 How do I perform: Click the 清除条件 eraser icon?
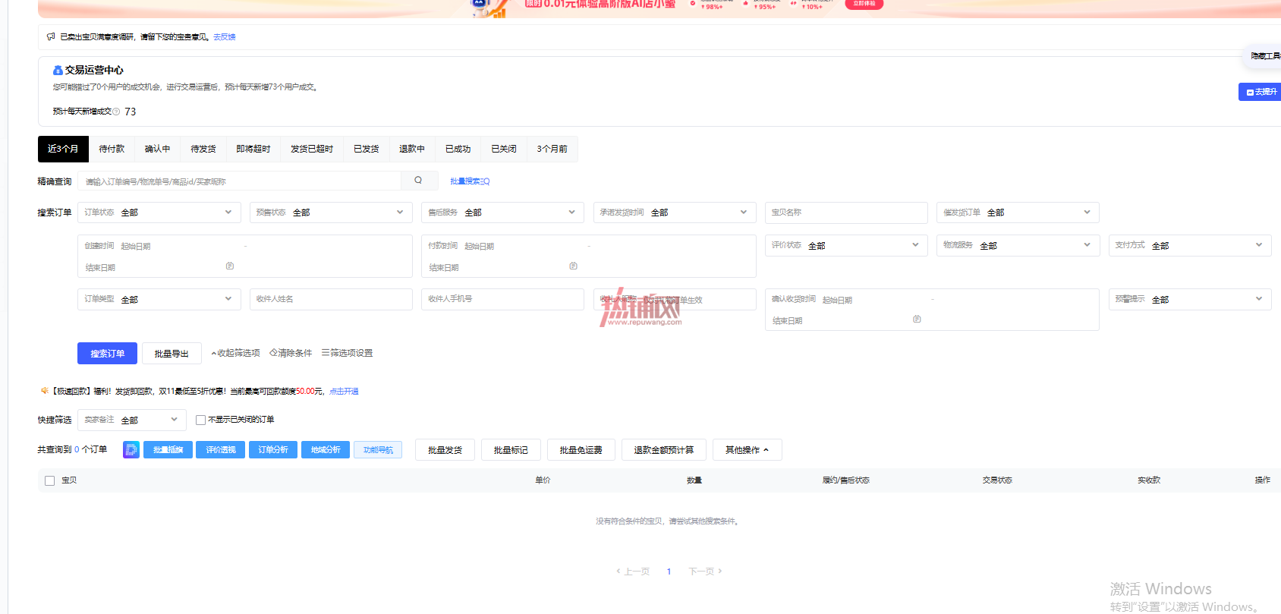[273, 353]
